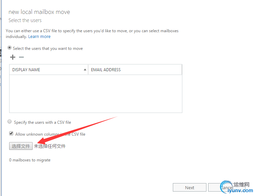The width and height of the screenshot is (255, 196).
Task: Click the 'new local mailbox move' title
Action: coord(39,12)
